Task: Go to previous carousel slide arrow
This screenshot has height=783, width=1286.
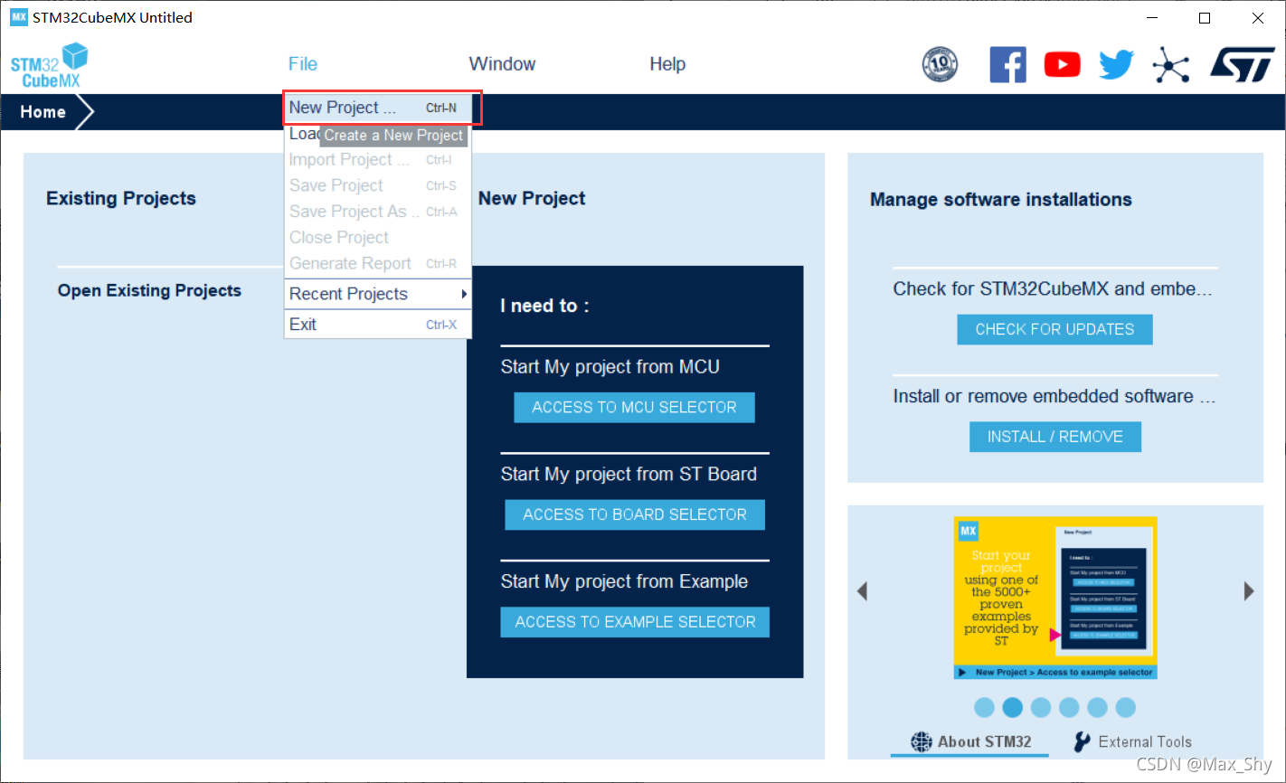Action: (862, 591)
